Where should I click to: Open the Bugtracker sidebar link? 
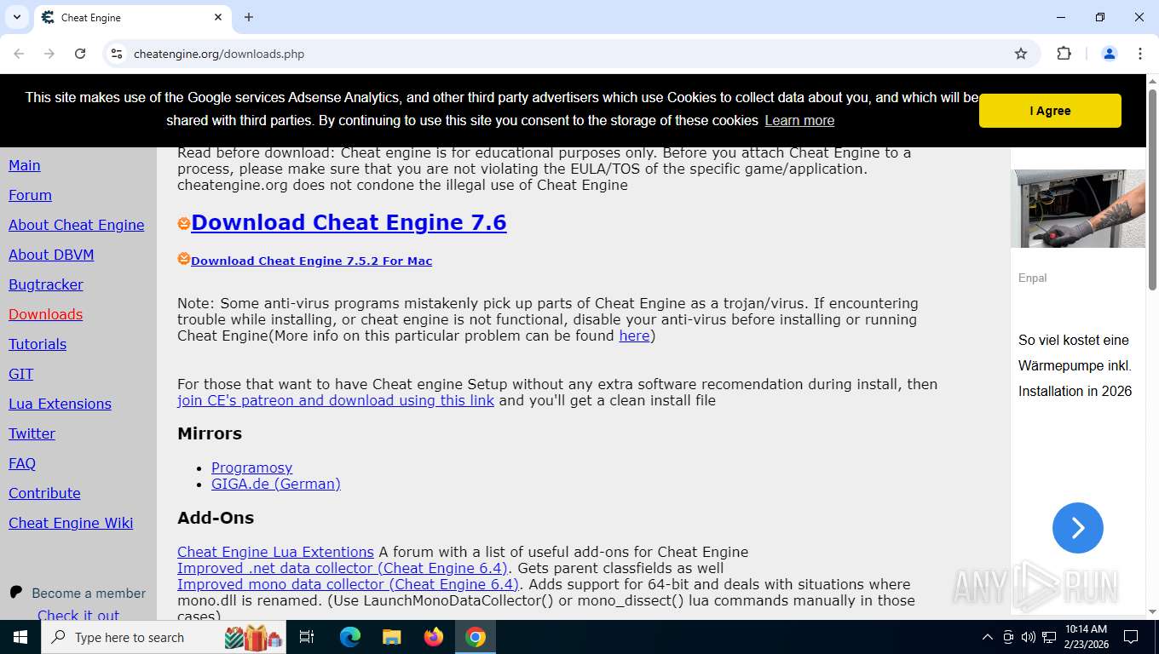point(46,284)
